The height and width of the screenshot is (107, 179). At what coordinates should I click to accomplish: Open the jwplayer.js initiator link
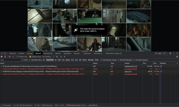(131, 66)
